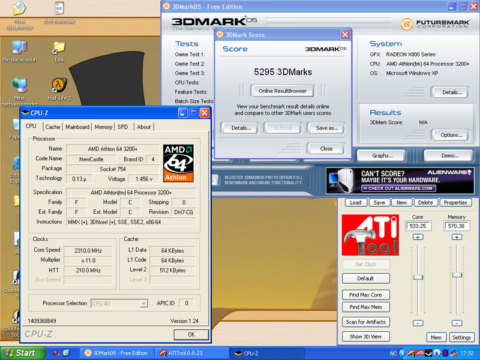This screenshot has height=360, width=480.
Task: Open the Min datamaskin desktop icon
Action: (20, 52)
